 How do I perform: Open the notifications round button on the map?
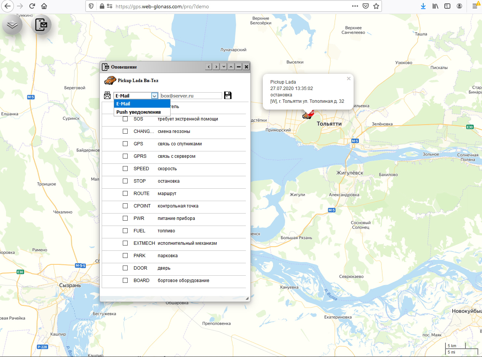click(41, 25)
